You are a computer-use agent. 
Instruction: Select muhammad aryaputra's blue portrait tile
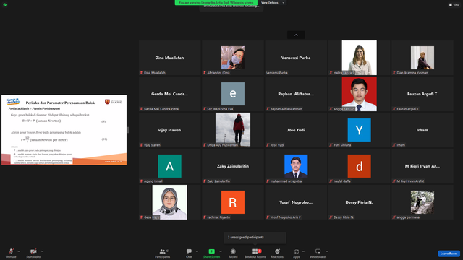296,166
